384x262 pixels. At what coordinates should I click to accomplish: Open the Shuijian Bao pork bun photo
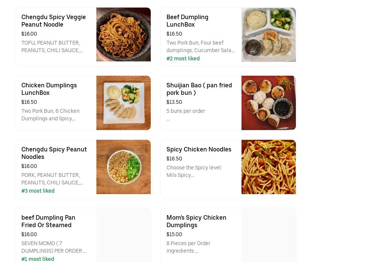pos(268,103)
